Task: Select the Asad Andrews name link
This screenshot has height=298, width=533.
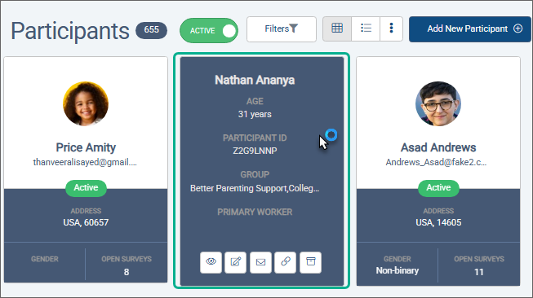Action: pos(438,147)
